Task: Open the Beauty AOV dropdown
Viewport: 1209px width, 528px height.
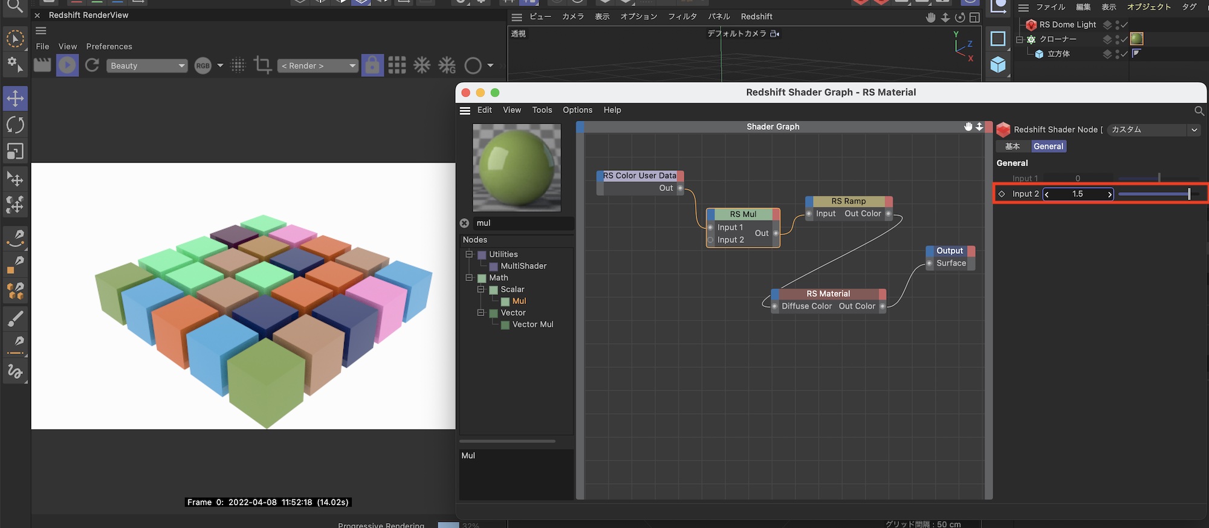Action: pos(147,66)
